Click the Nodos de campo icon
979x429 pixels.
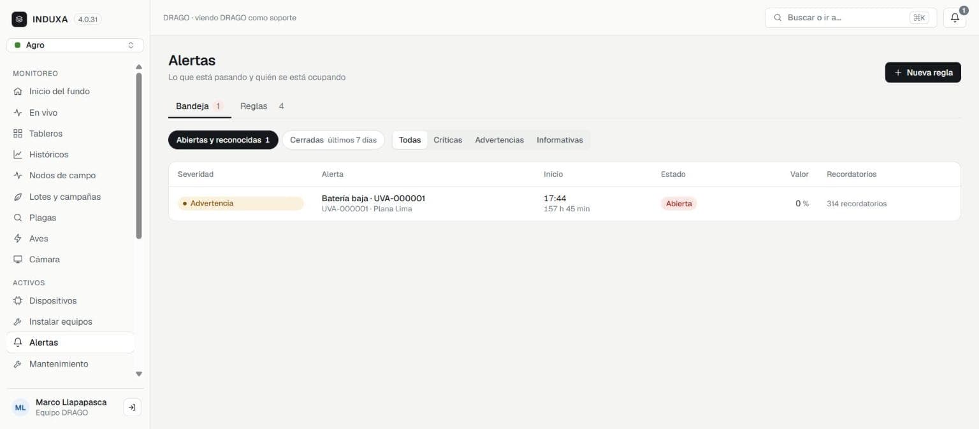tap(18, 176)
